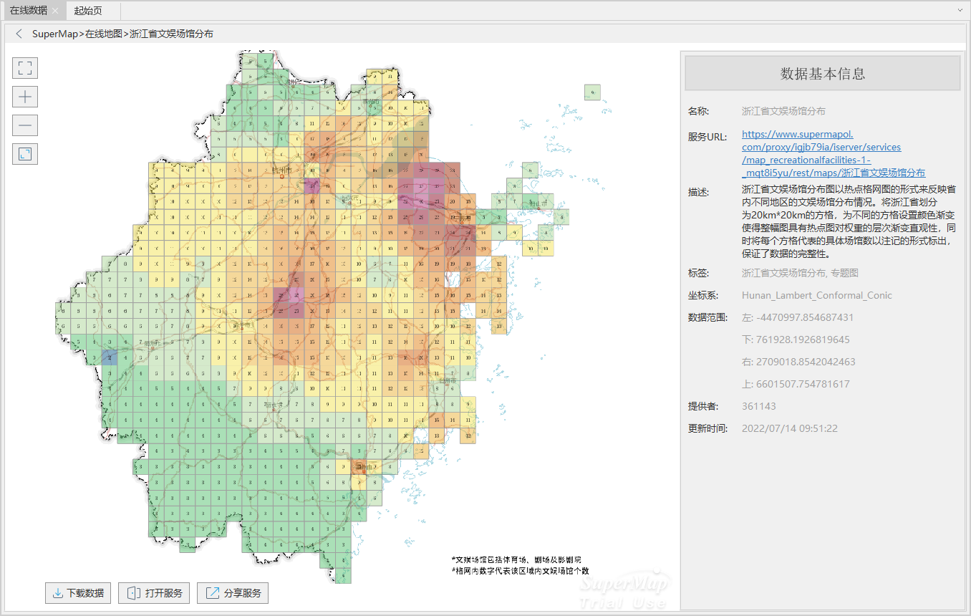Click the 更新时间 timestamp value
This screenshot has width=971, height=616.
point(789,428)
